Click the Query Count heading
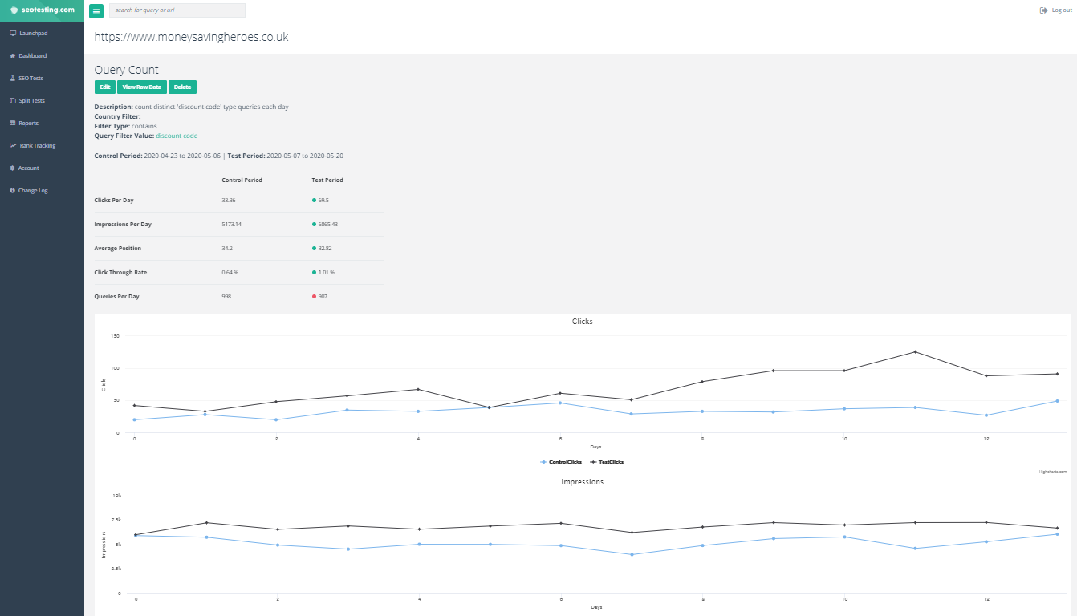The height and width of the screenshot is (616, 1077). (x=127, y=70)
